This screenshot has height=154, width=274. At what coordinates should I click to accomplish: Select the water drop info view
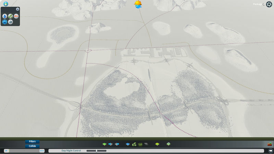5,16
